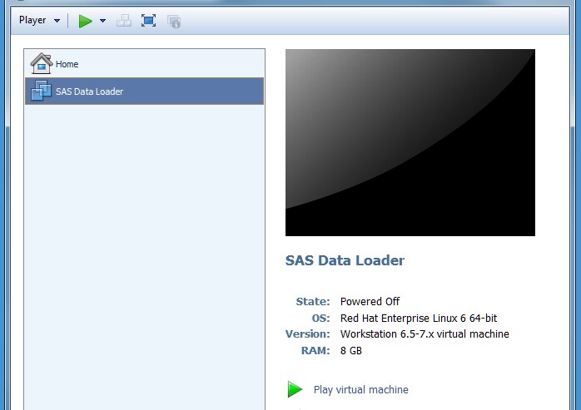Click the virtual machine preview thumbnail
Image resolution: width=581 pixels, height=410 pixels.
pyautogui.click(x=410, y=142)
